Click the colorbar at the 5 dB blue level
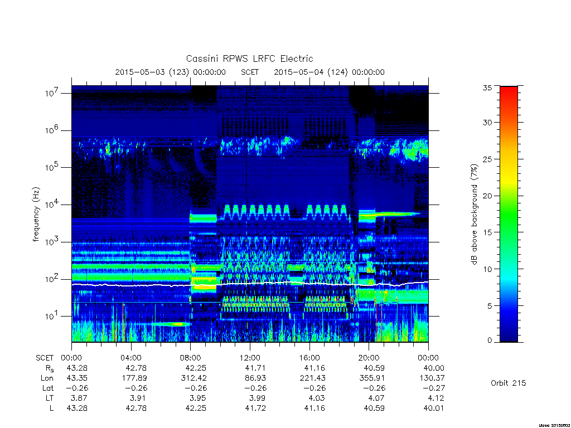Screen dimensions: 571x428 (509, 306)
